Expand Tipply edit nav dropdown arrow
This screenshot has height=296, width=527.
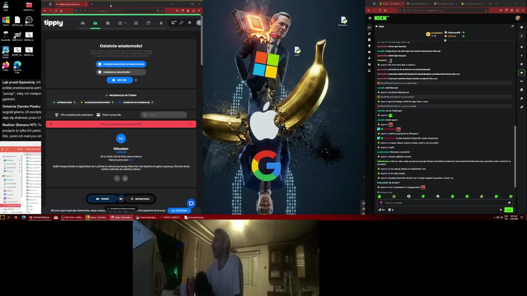click(x=125, y=23)
